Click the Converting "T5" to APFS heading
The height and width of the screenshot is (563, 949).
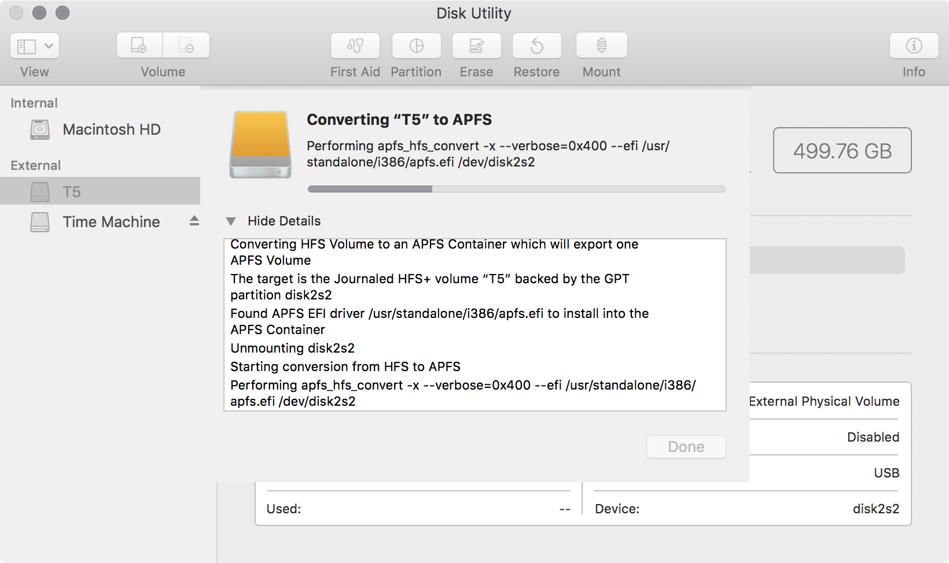click(x=399, y=120)
